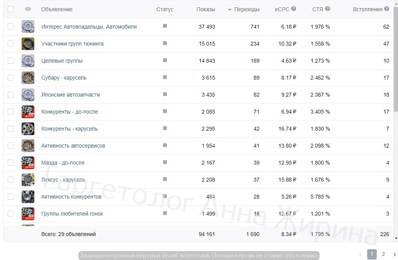
Task: Click status square for Японские автозапчасти
Action: coord(165,94)
